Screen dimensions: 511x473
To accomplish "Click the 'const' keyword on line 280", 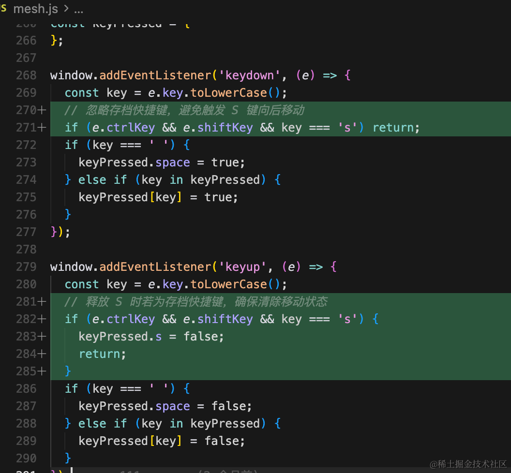I will [81, 284].
